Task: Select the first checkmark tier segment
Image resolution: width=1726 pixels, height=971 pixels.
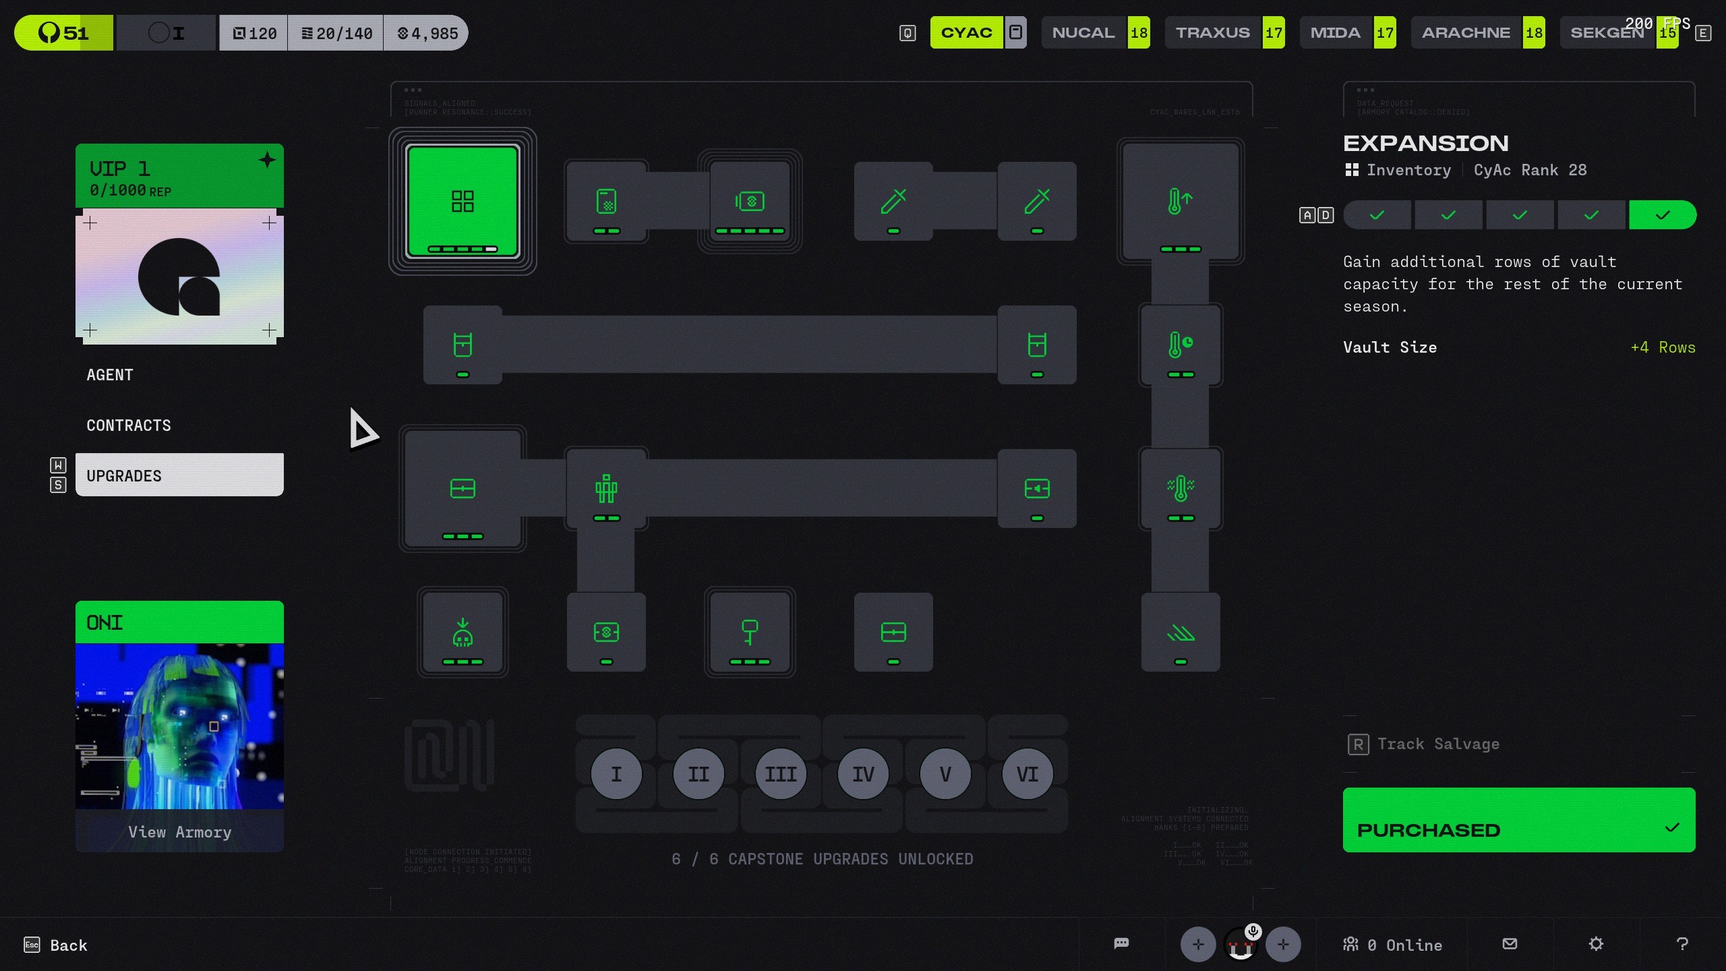Action: pos(1377,215)
